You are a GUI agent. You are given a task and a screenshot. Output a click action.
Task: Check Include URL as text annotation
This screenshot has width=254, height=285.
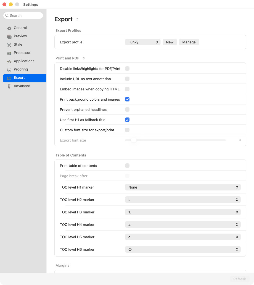(x=127, y=79)
